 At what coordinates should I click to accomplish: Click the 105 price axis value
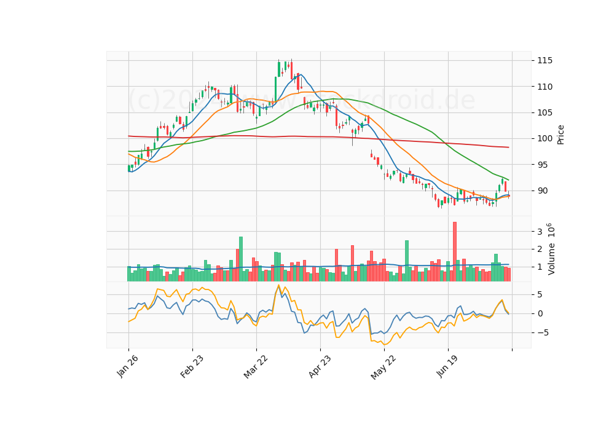545,113
